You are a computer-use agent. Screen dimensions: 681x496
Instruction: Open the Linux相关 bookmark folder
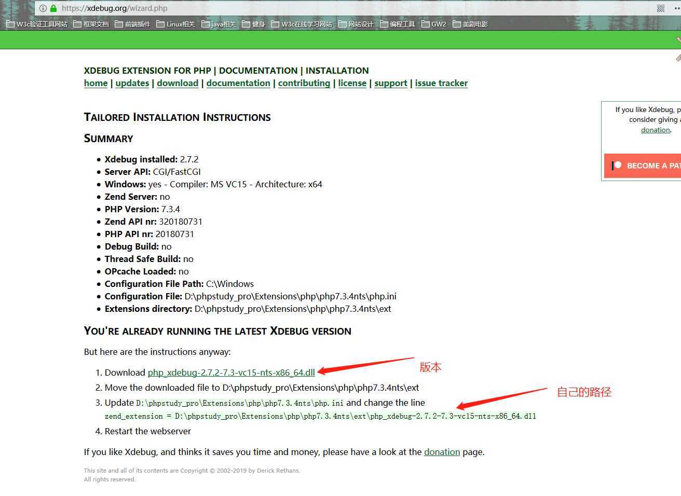(x=175, y=24)
